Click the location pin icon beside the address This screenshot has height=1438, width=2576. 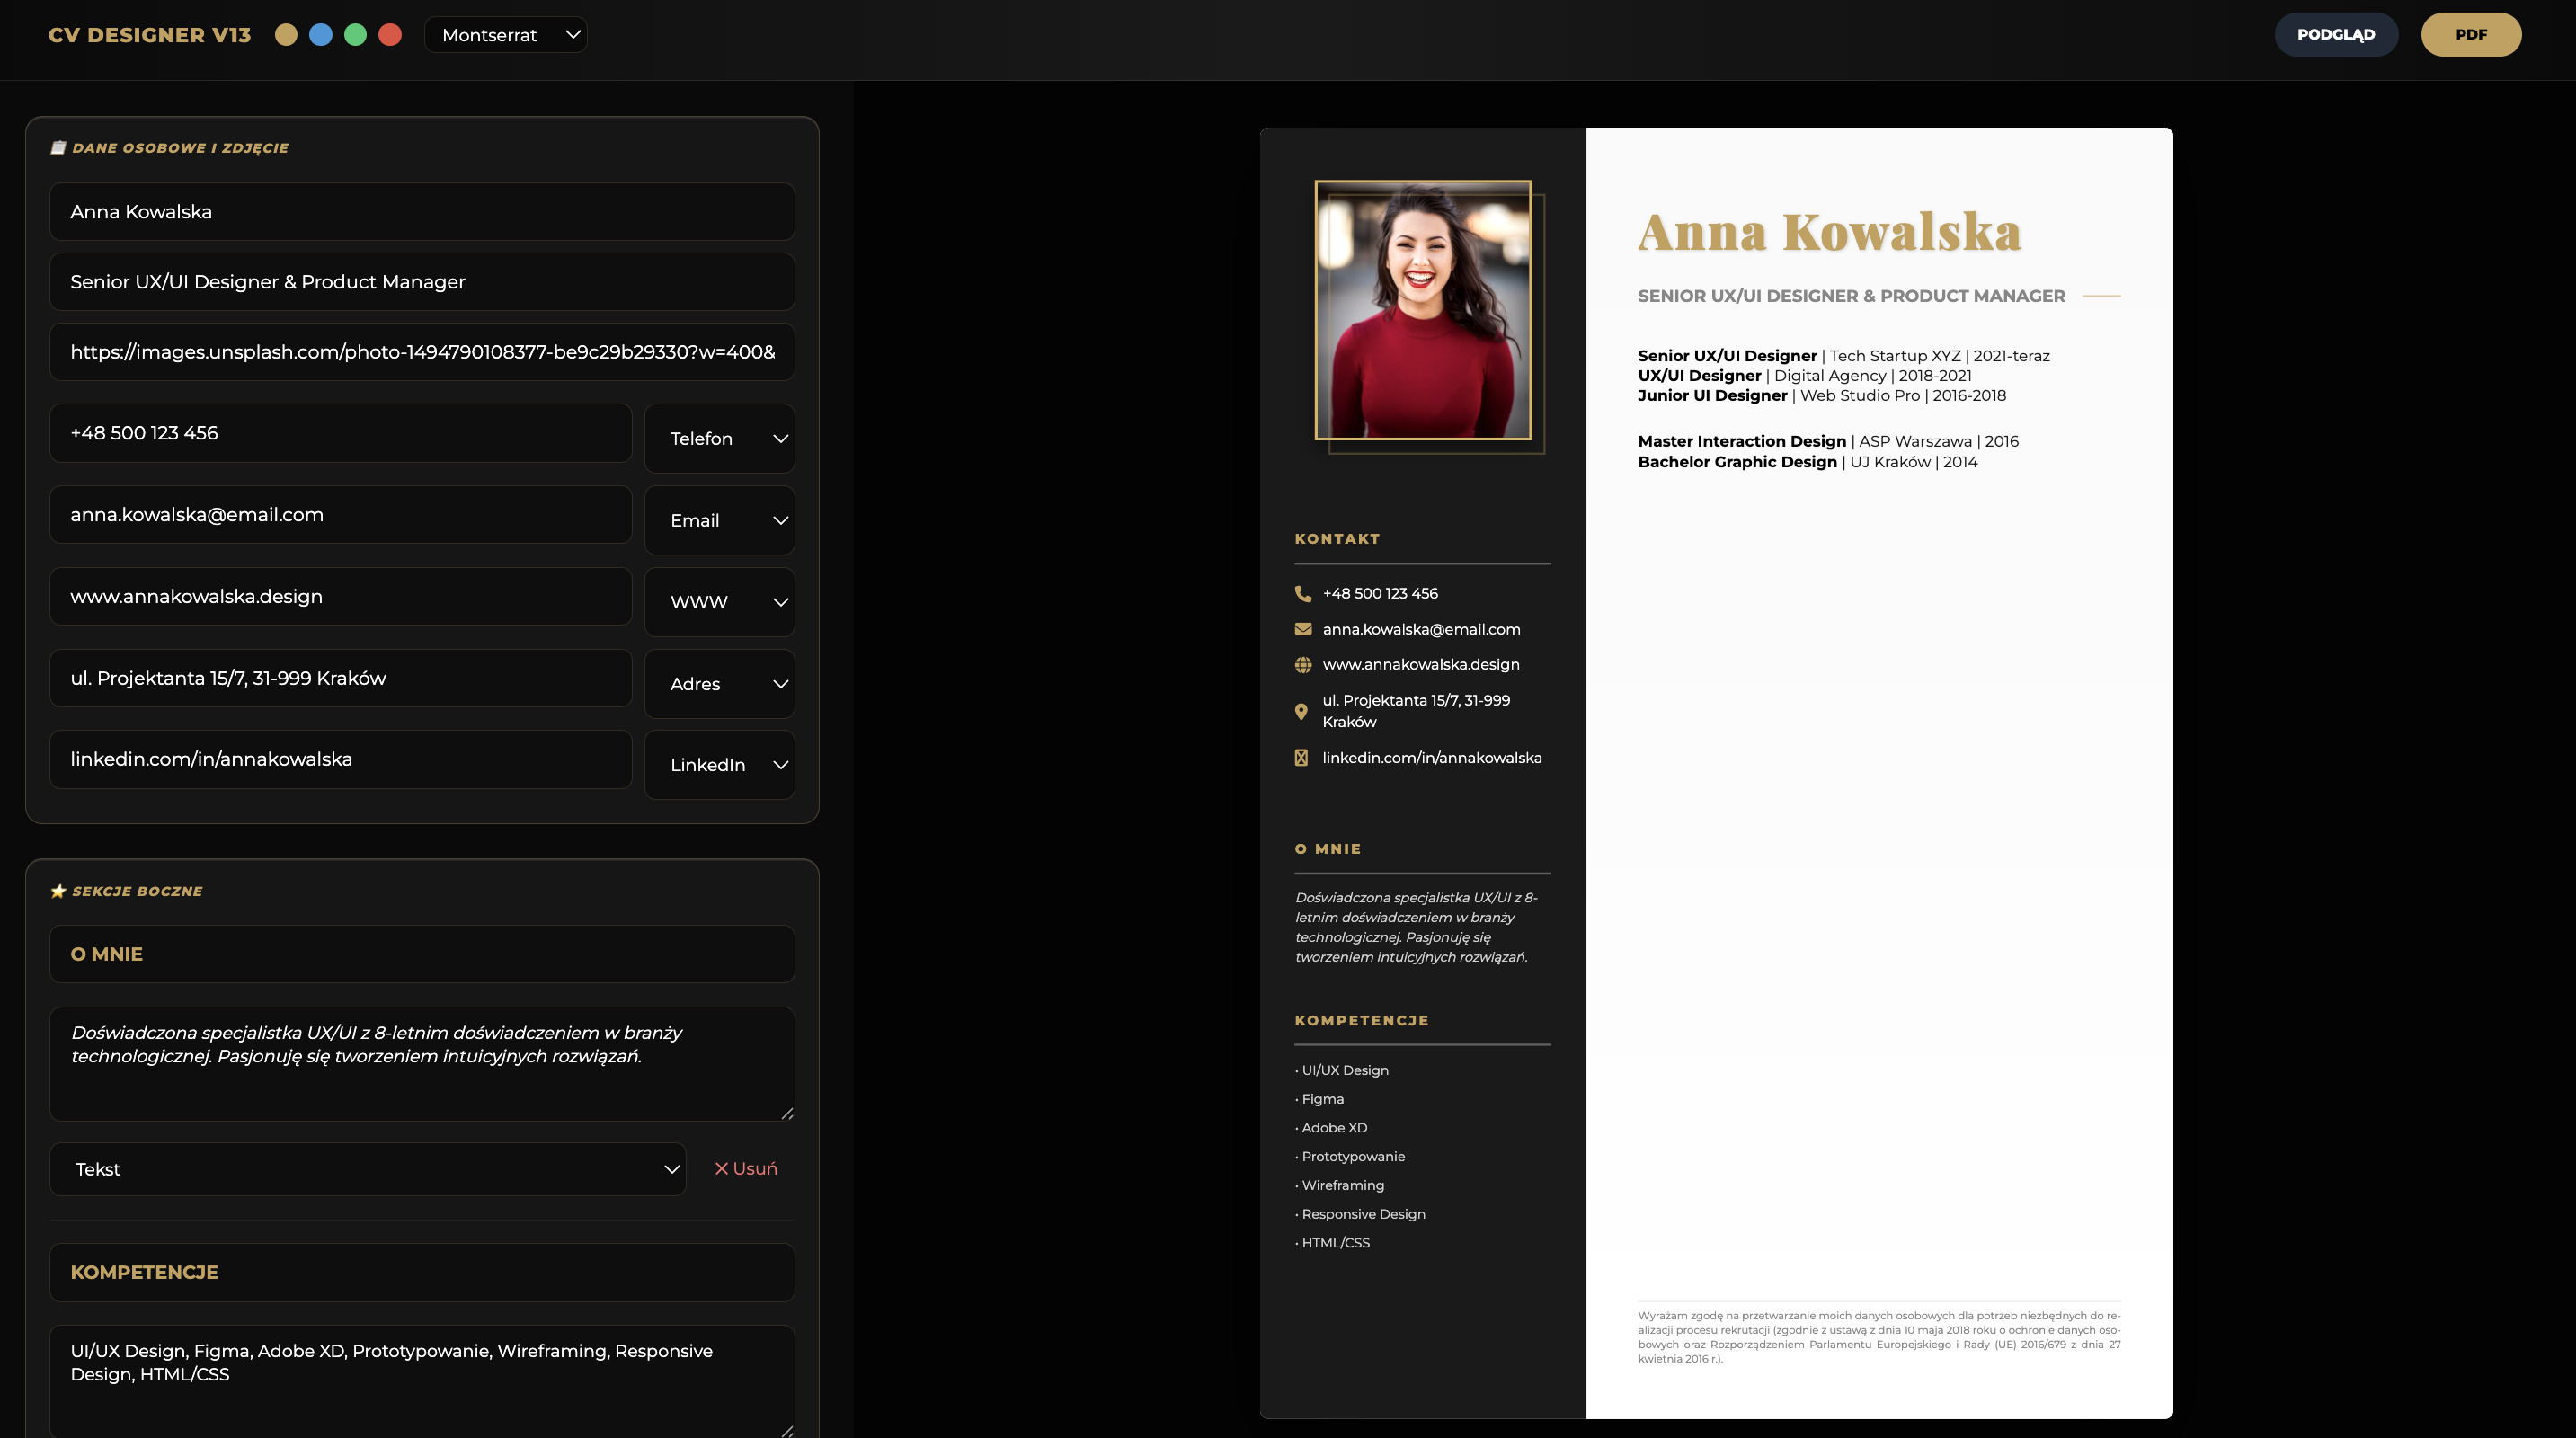click(1301, 711)
